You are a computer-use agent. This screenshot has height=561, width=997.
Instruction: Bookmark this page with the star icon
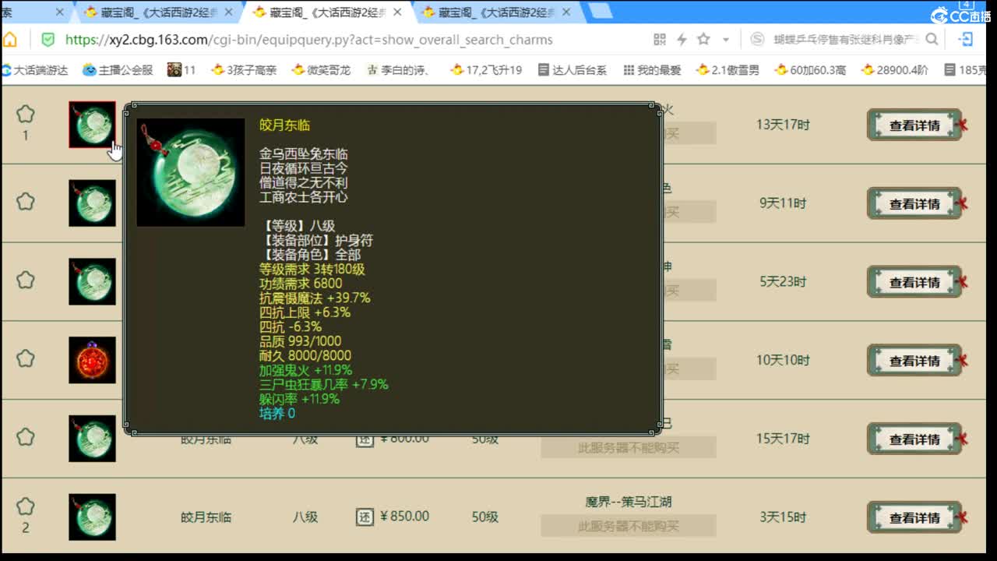[703, 39]
